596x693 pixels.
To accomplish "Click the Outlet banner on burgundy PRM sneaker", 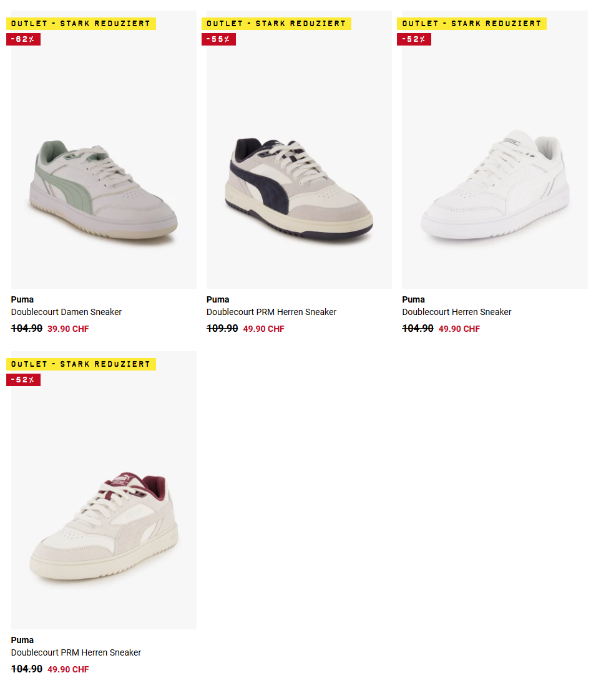I will [x=81, y=364].
